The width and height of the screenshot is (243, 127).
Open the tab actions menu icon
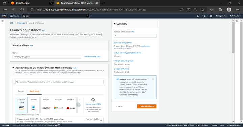coord(4,3)
